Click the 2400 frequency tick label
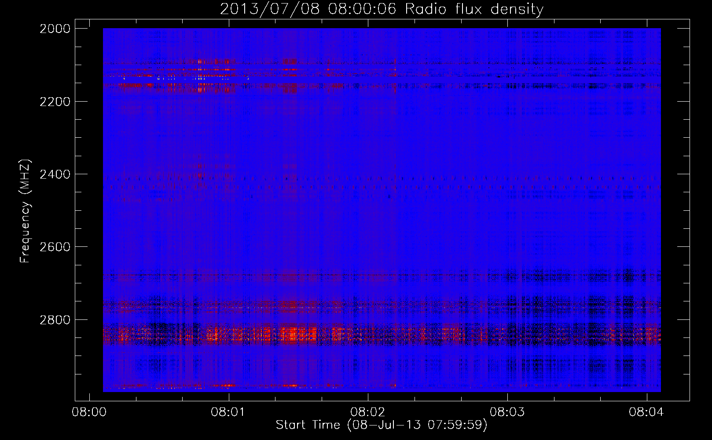This screenshot has height=440, width=712. point(55,174)
